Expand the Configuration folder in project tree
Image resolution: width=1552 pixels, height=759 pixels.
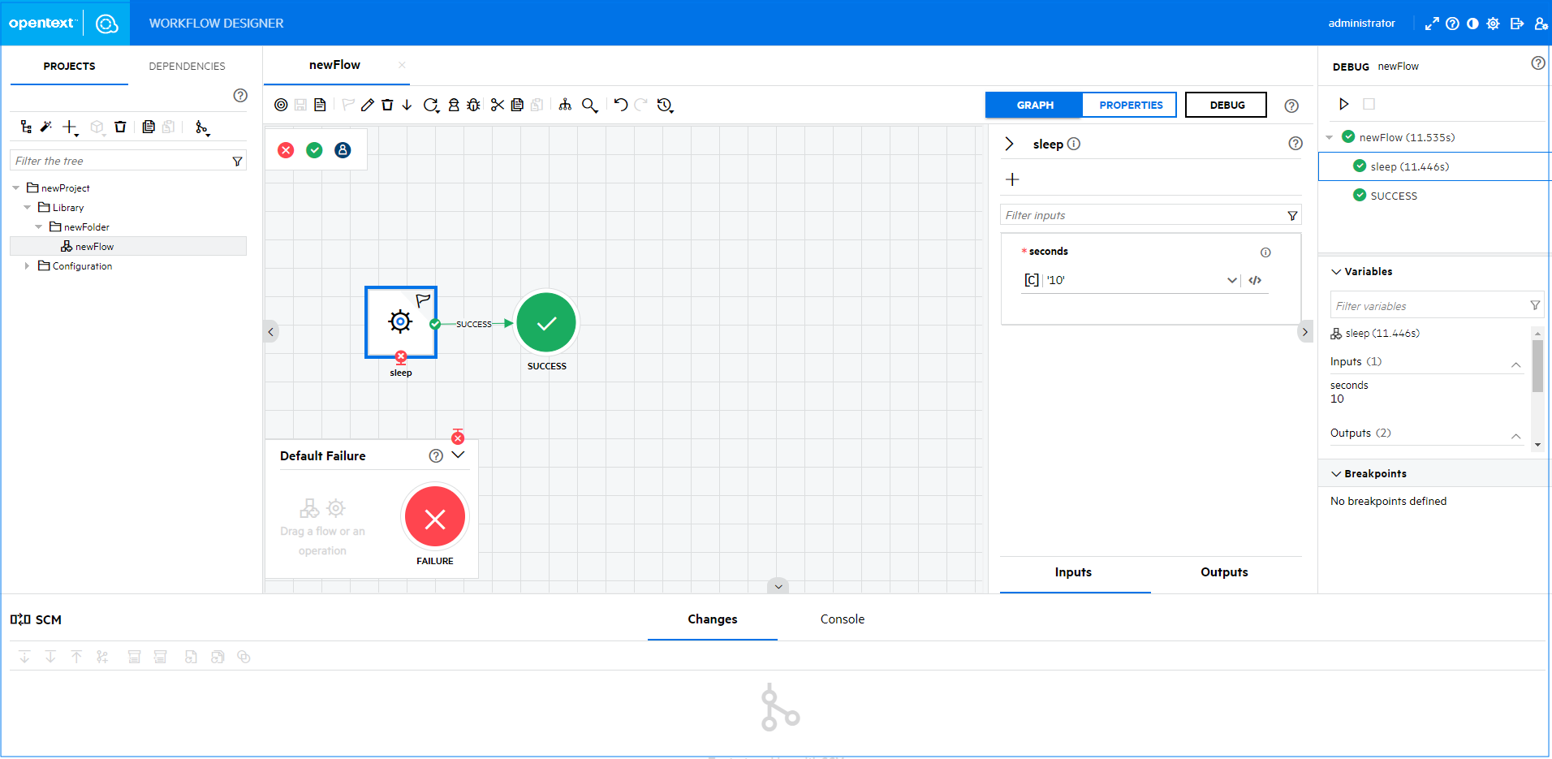(27, 265)
